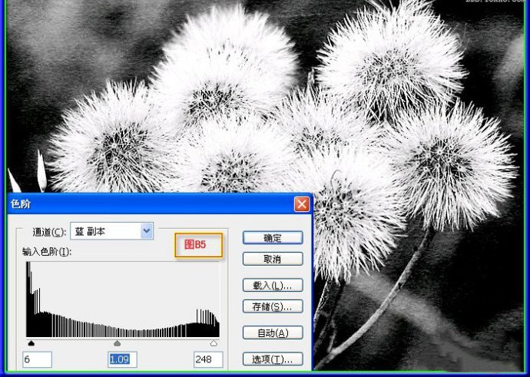Click the black input level slider triangle

pyautogui.click(x=31, y=343)
